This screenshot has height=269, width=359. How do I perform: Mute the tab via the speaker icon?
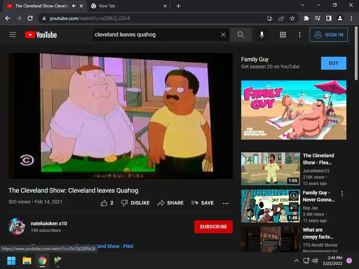tap(74, 6)
